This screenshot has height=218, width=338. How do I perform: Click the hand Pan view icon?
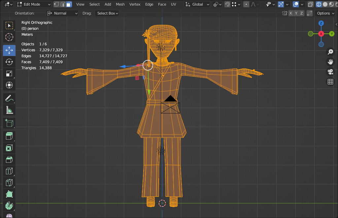[x=330, y=62]
